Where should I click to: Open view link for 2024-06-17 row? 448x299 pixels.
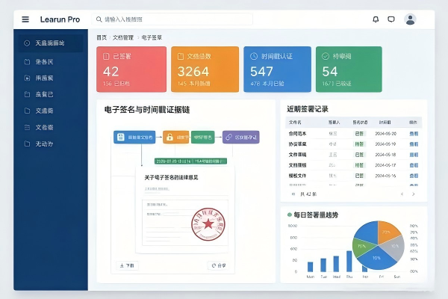(414, 165)
